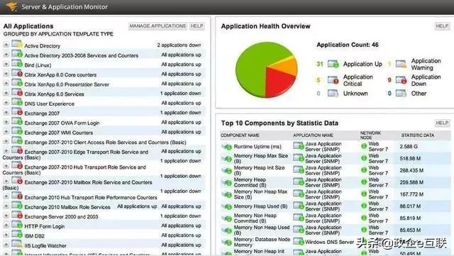Expand the IBM DB2 application group

click(6, 235)
